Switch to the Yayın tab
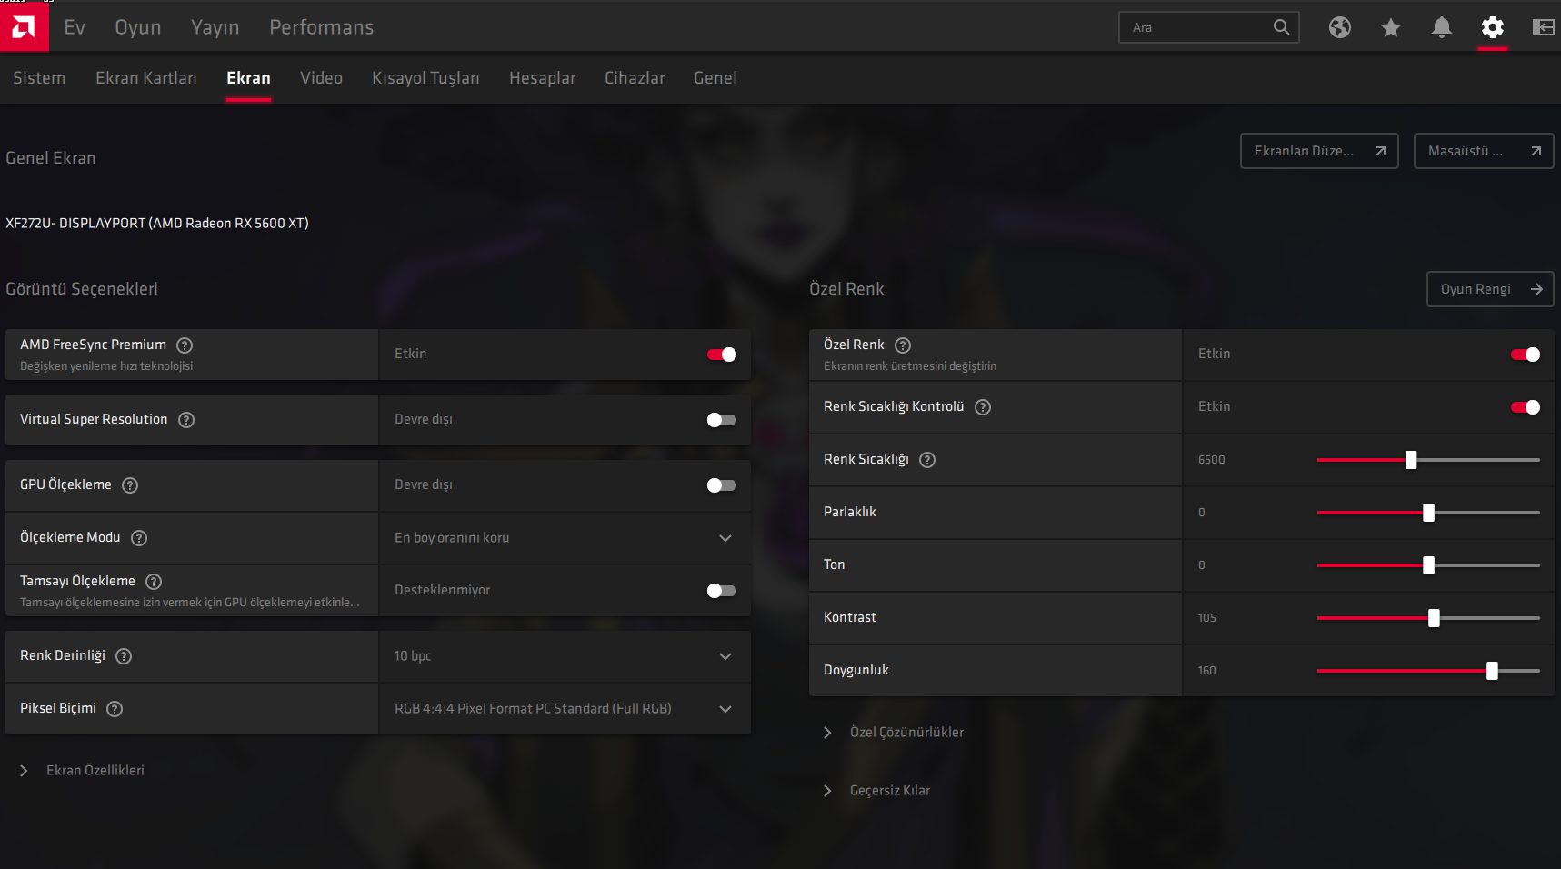The image size is (1561, 869). (x=215, y=27)
